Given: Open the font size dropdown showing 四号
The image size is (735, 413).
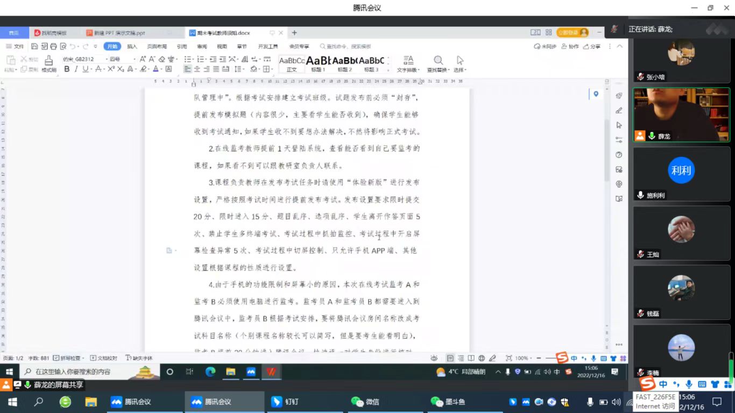Looking at the screenshot, I should pos(123,59).
